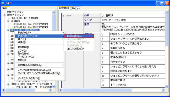Choose 下へ貼り付け(U) from the context menu

coord(40,57)
